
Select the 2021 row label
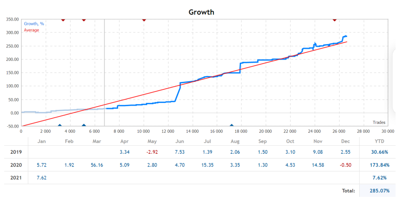16,178
